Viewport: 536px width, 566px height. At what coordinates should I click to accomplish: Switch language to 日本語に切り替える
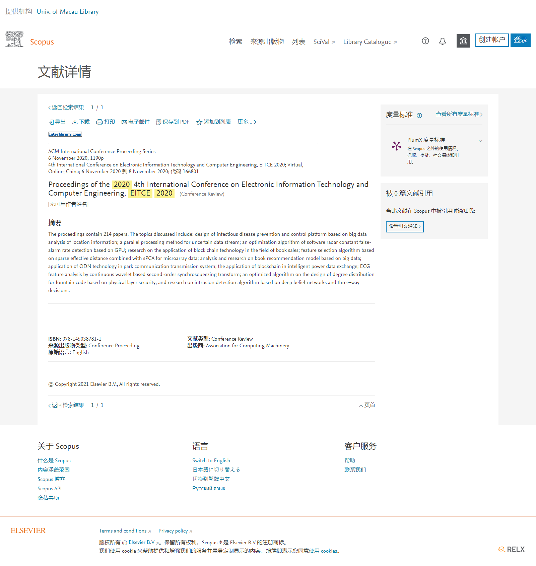(x=216, y=470)
